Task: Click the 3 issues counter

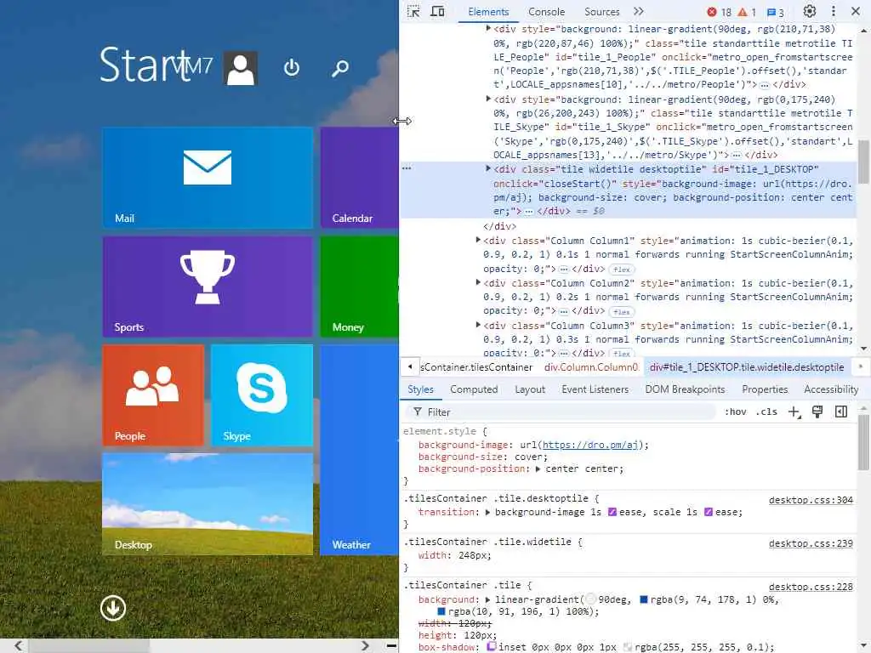Action: 776,12
